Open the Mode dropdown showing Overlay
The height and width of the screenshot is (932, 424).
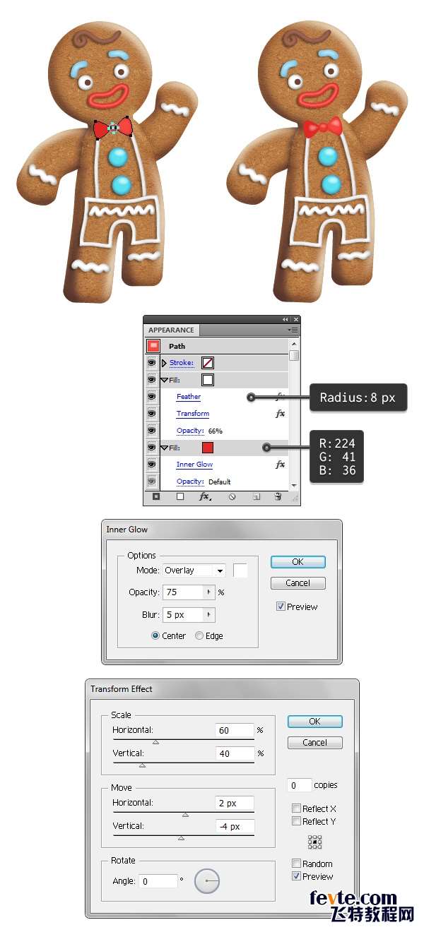[x=194, y=570]
